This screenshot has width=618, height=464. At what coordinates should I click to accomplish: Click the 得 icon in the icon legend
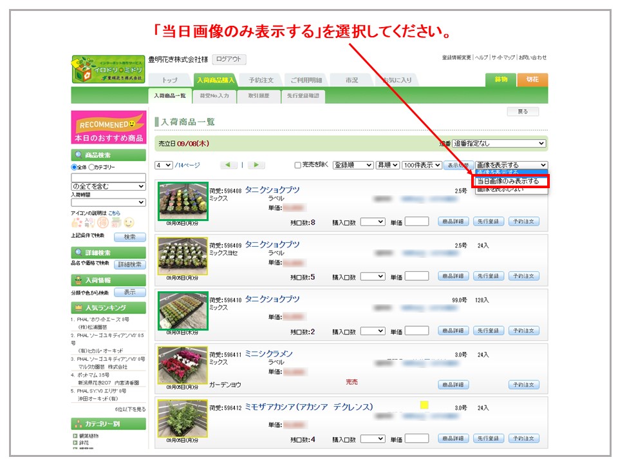[x=102, y=223]
